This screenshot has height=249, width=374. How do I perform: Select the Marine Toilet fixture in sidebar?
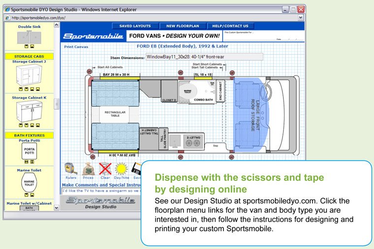[29, 182]
